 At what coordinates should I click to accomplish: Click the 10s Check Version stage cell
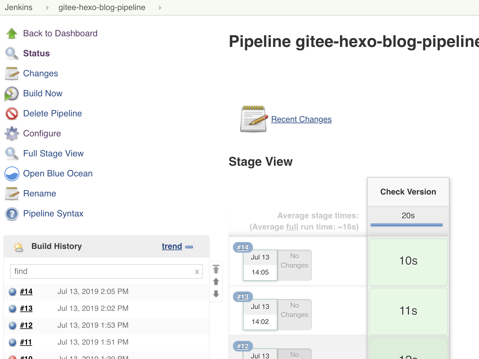(408, 261)
